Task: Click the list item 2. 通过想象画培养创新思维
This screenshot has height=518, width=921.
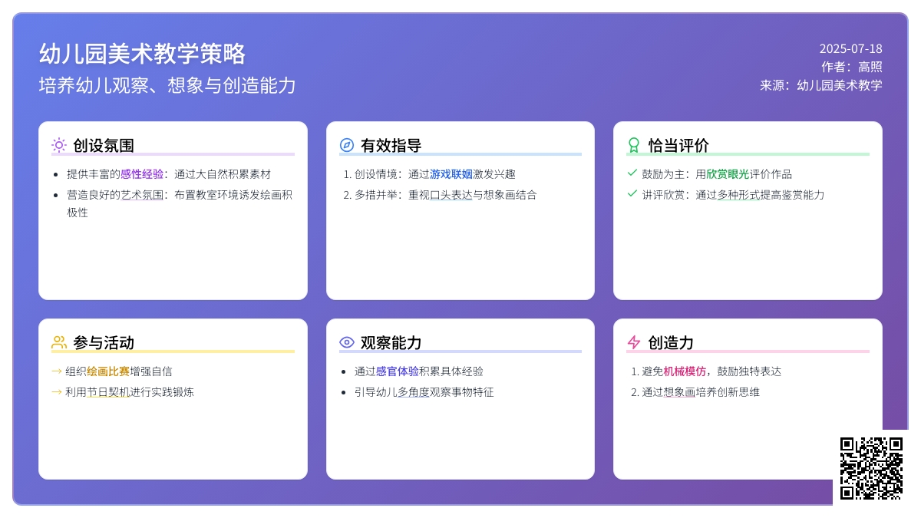Action: pyautogui.click(x=695, y=392)
